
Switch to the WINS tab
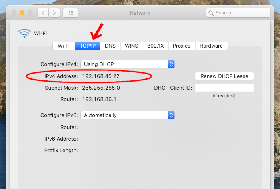(x=132, y=46)
